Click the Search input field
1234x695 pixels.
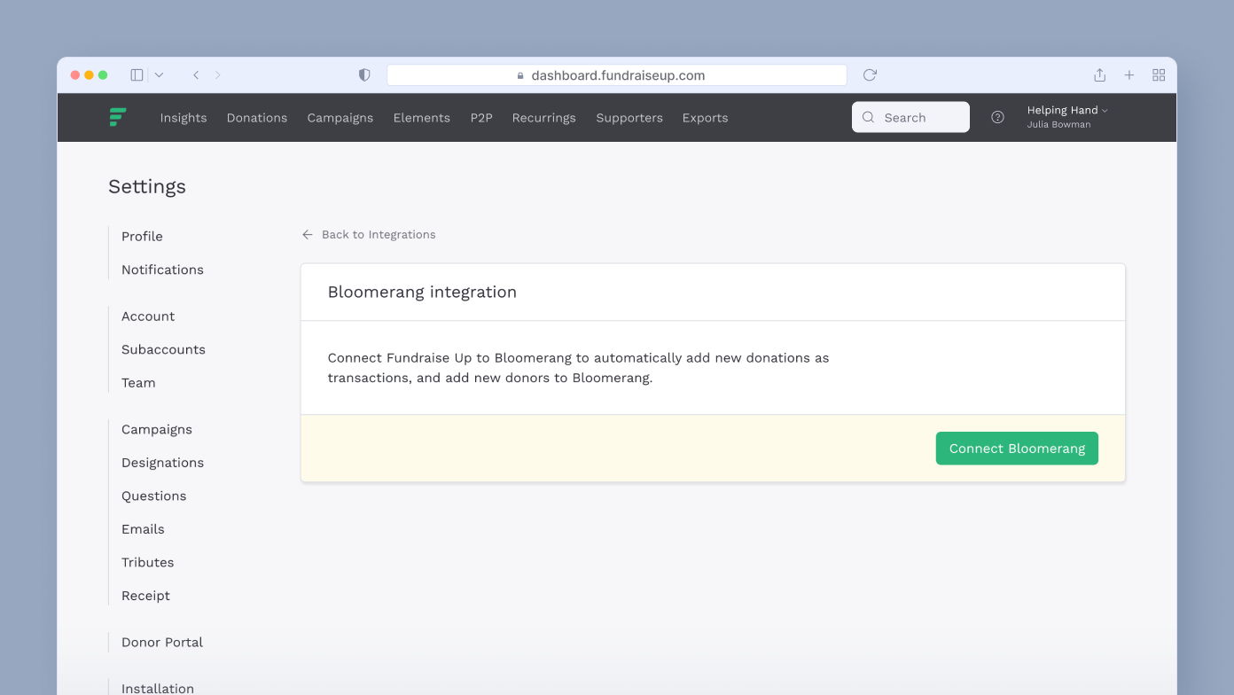click(910, 117)
